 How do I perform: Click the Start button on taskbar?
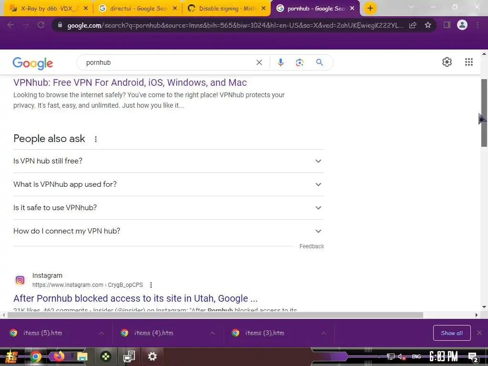(11, 356)
